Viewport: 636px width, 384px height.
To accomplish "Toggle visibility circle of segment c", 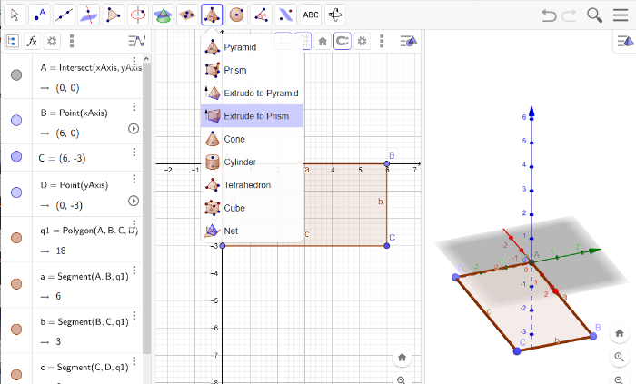I will click(x=16, y=375).
